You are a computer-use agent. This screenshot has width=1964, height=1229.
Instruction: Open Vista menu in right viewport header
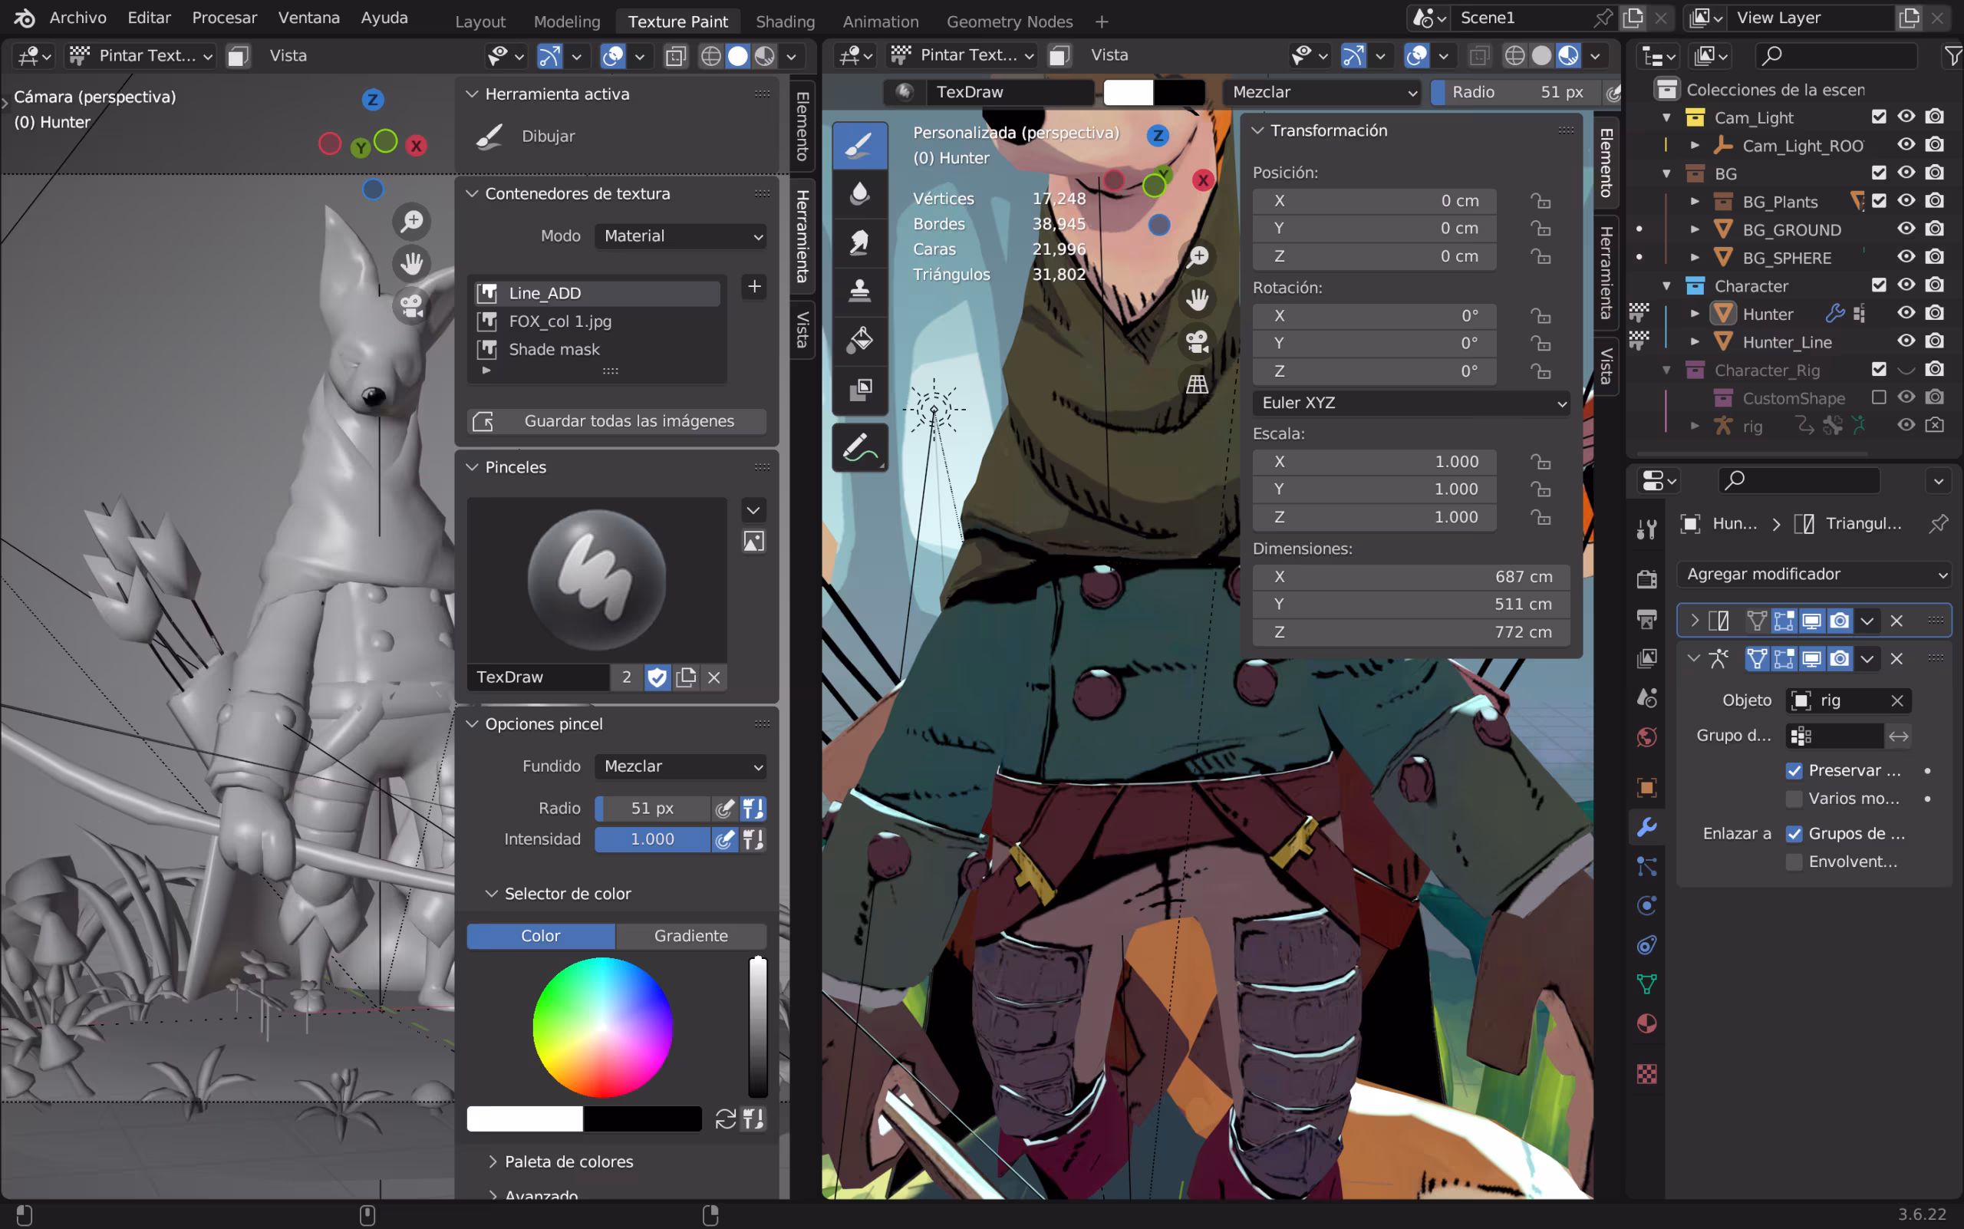[x=1109, y=55]
